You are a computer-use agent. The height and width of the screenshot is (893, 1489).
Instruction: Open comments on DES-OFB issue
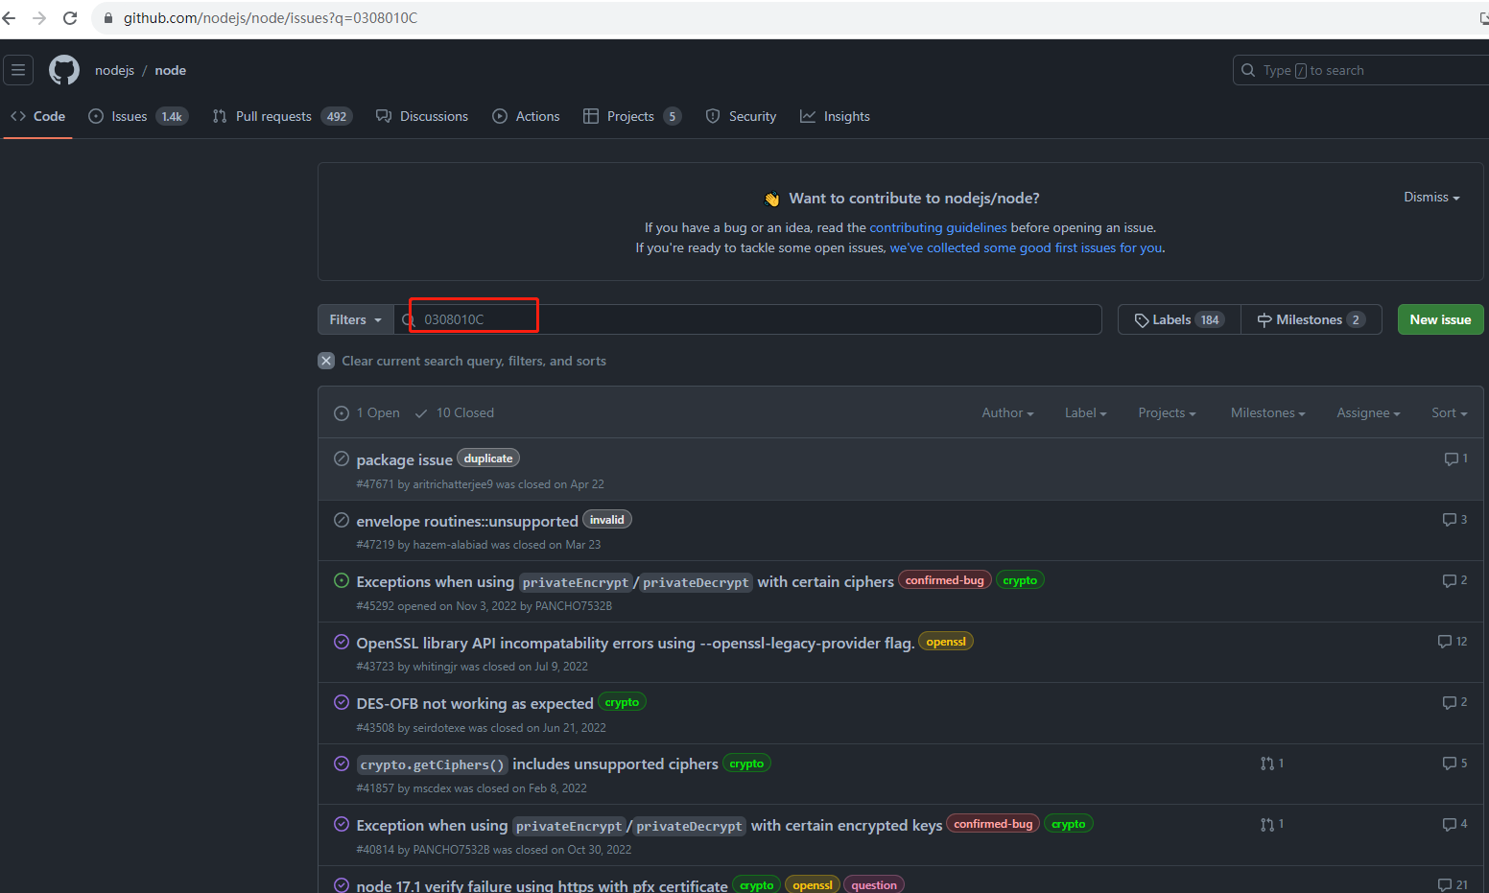coord(1454,702)
